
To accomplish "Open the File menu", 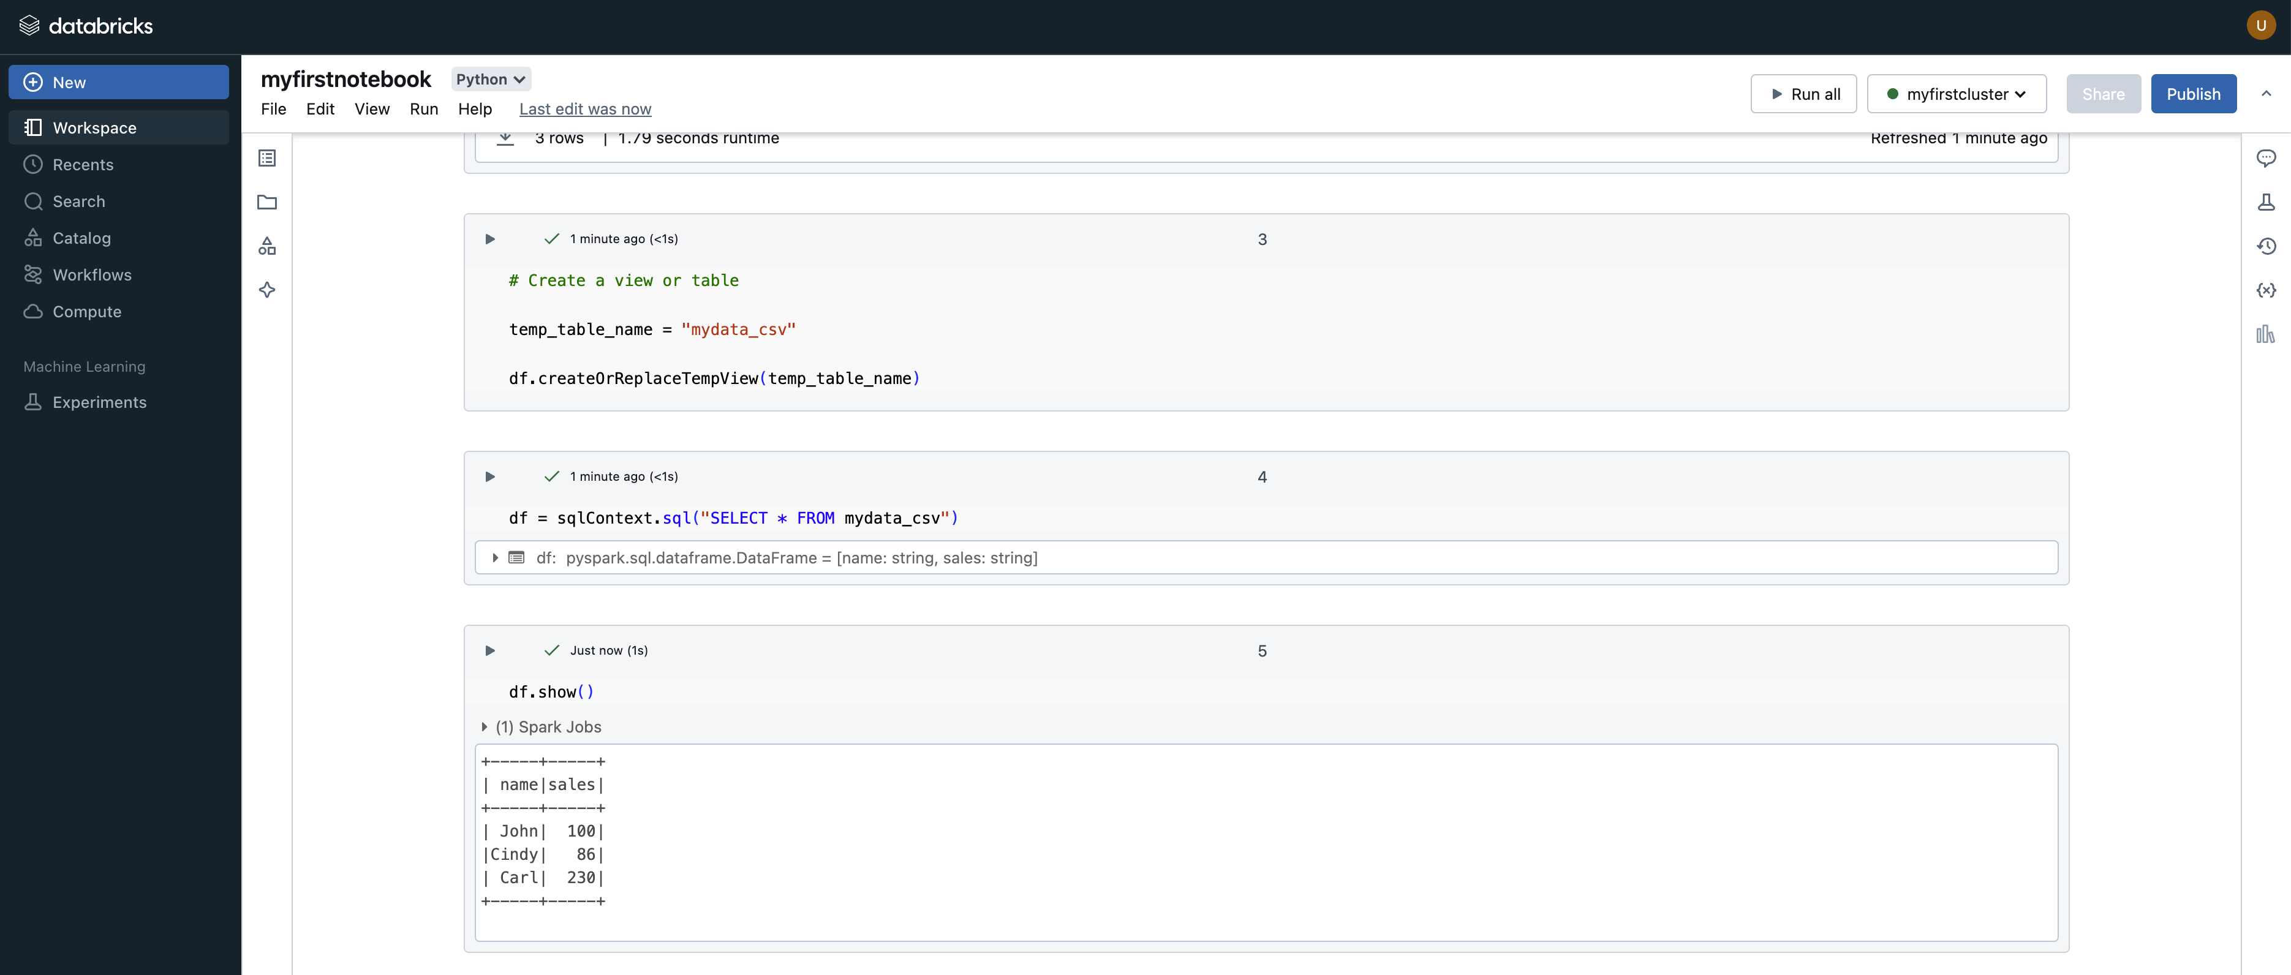I will pyautogui.click(x=273, y=108).
